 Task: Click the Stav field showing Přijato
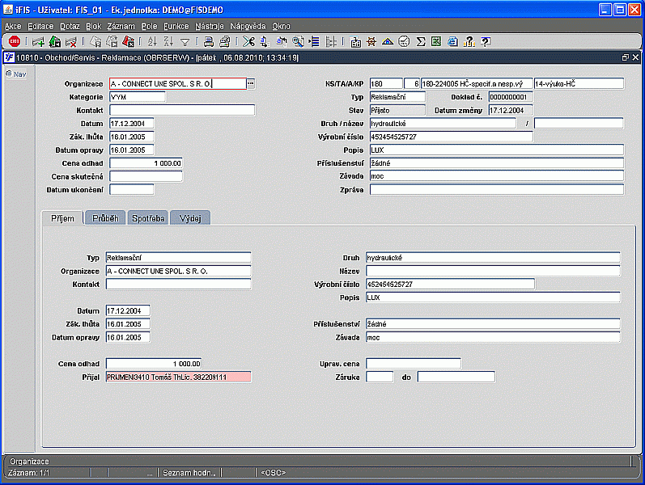(x=397, y=110)
